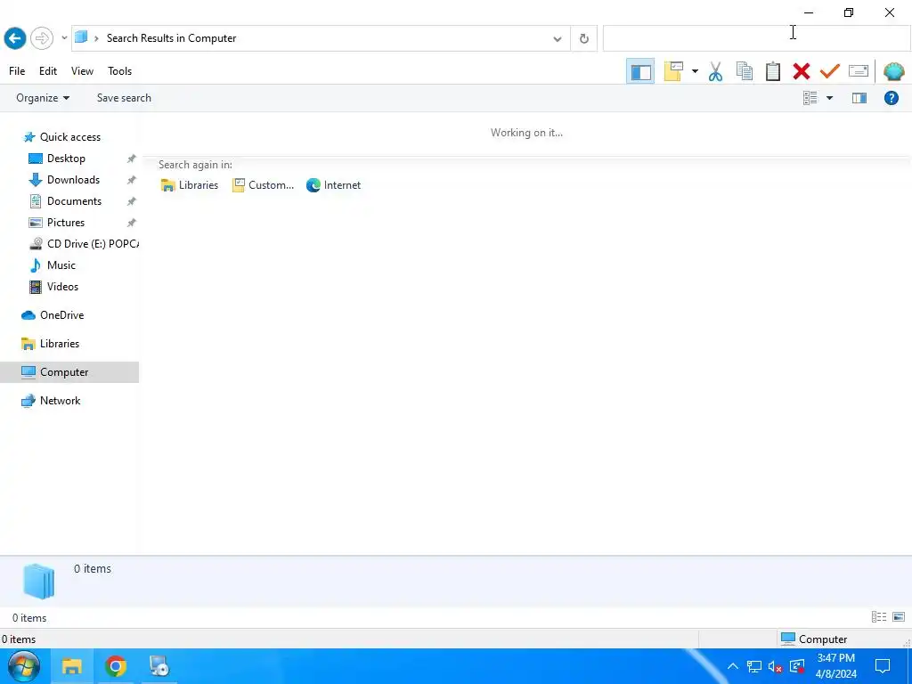Click the red X Delete icon
The height and width of the screenshot is (684, 912).
(x=801, y=71)
